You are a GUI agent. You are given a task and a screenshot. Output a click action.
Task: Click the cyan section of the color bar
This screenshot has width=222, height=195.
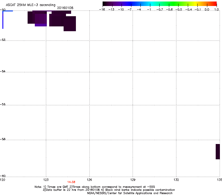click(x=152, y=4)
